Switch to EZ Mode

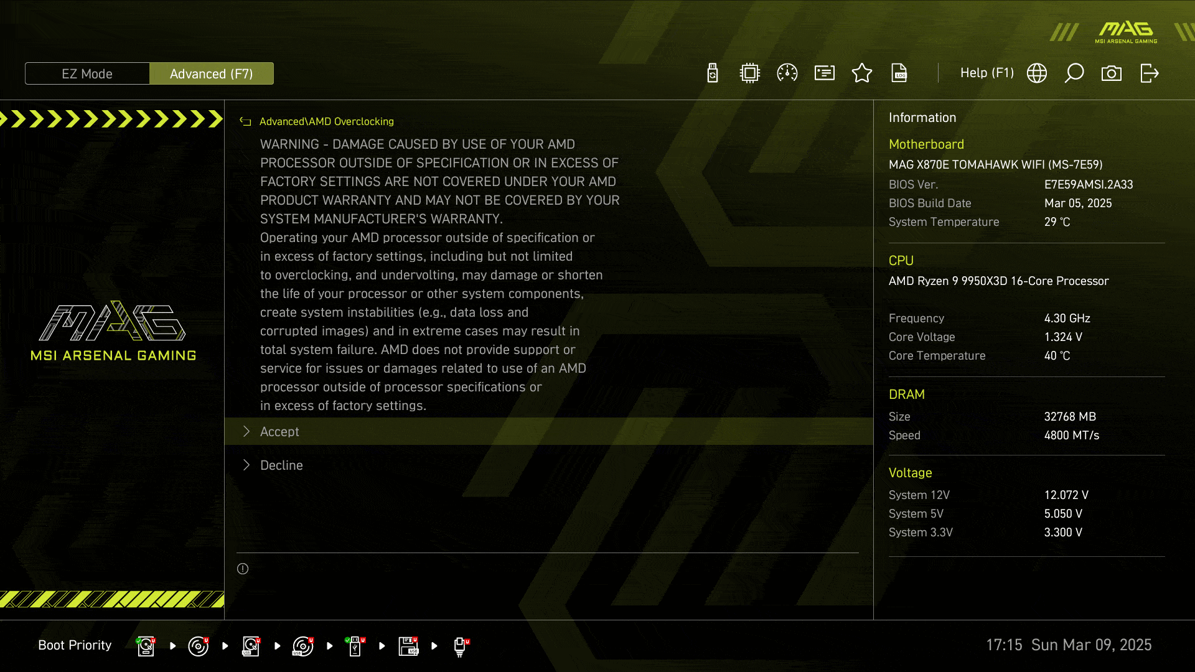tap(87, 74)
